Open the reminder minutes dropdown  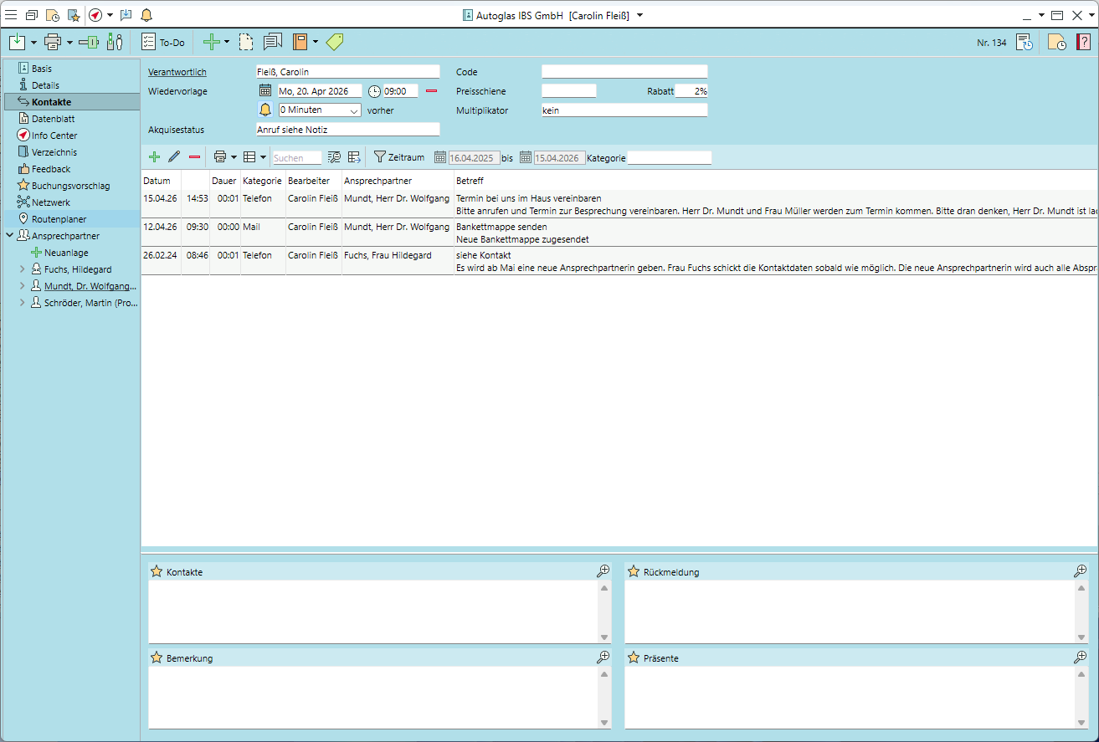click(354, 110)
